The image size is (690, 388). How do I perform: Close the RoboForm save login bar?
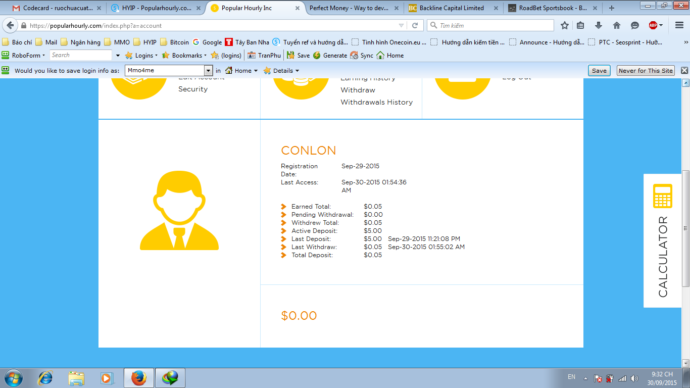(684, 71)
